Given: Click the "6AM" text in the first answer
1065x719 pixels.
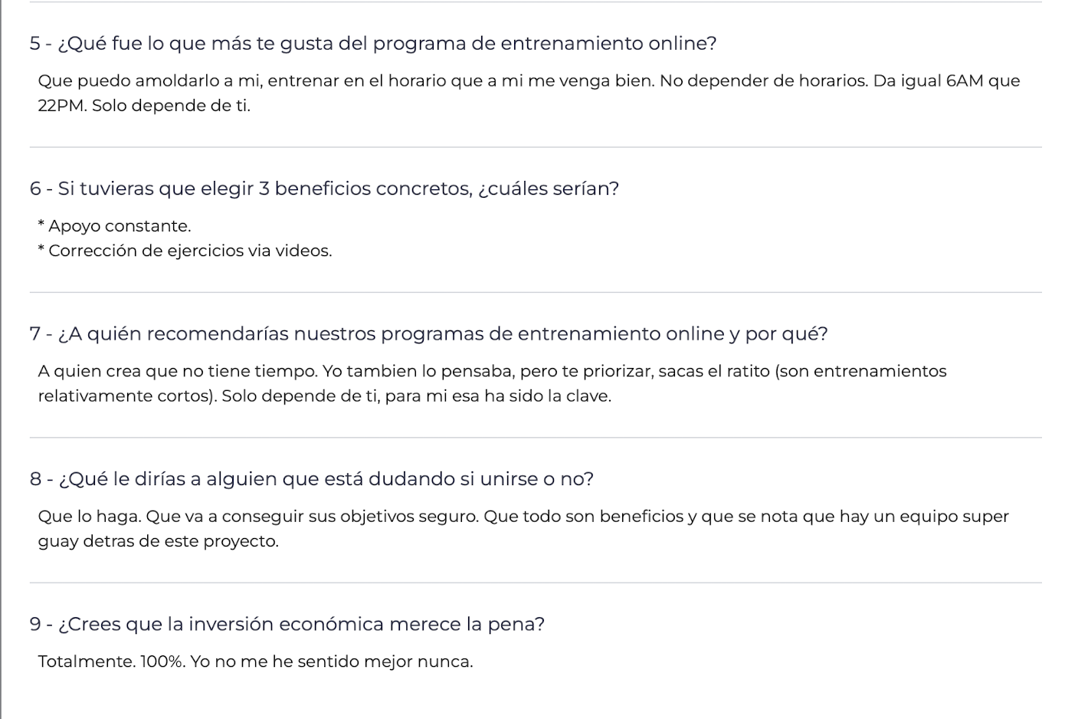Looking at the screenshot, I should point(965,81).
